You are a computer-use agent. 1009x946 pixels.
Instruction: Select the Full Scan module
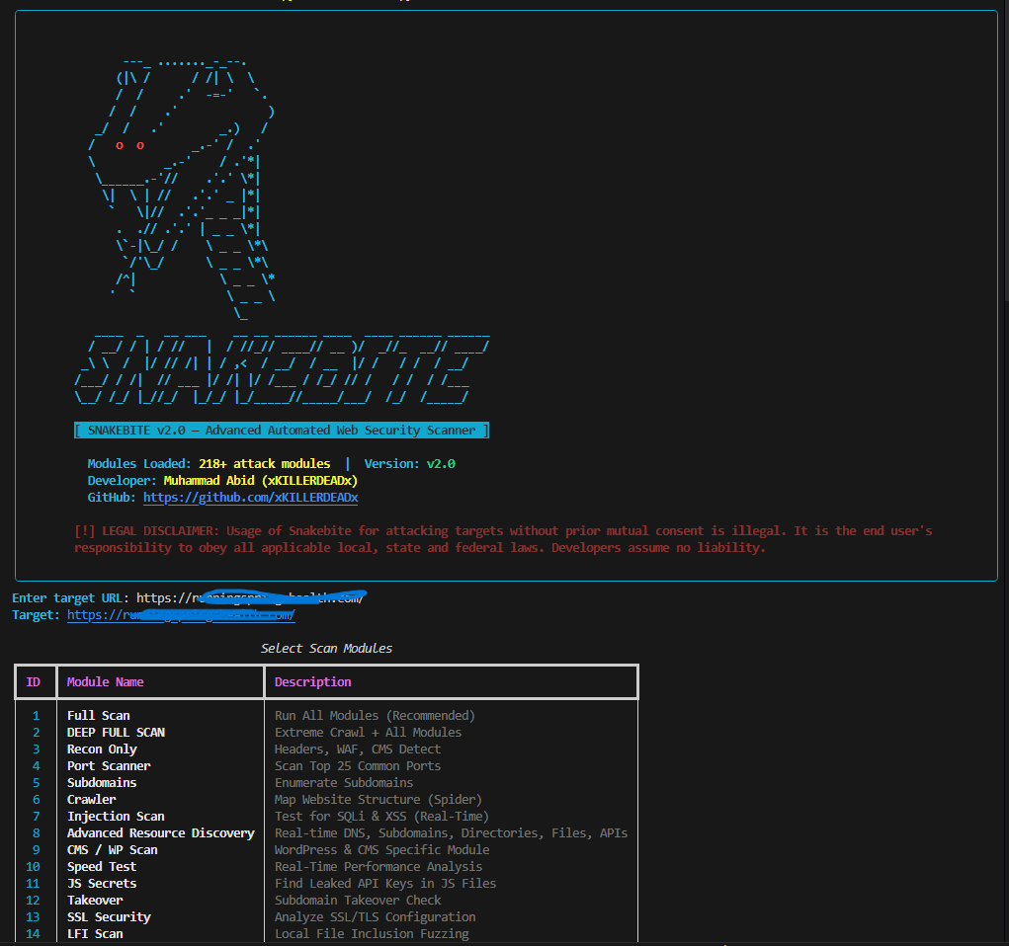point(98,715)
